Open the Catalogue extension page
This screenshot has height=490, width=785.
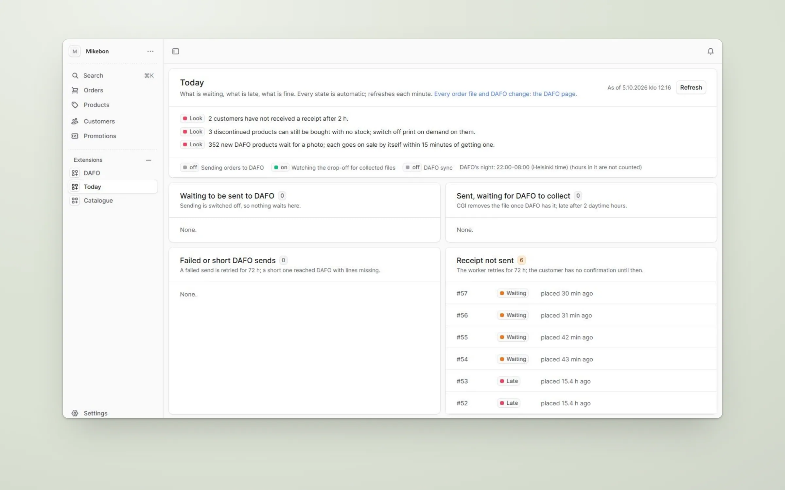coord(113,200)
